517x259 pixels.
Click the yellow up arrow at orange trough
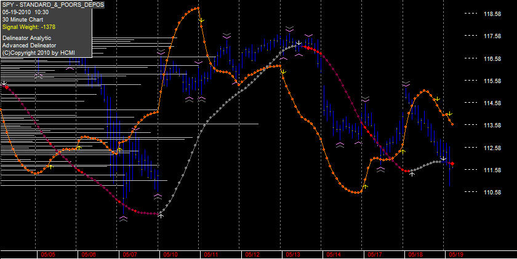click(365, 186)
